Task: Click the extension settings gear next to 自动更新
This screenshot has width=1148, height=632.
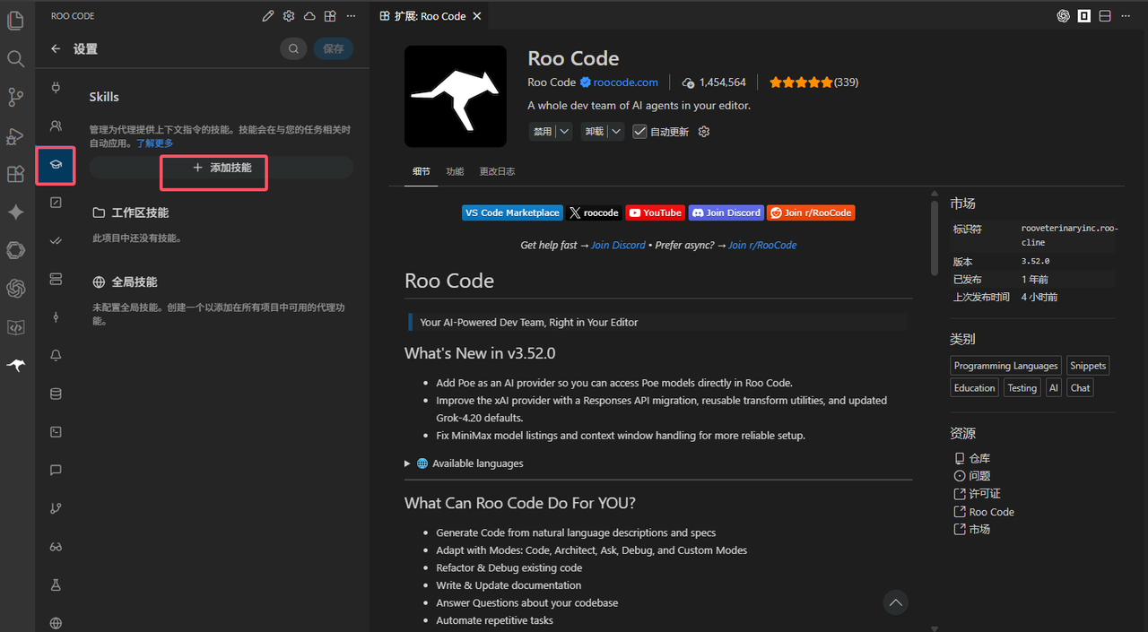Action: point(704,132)
